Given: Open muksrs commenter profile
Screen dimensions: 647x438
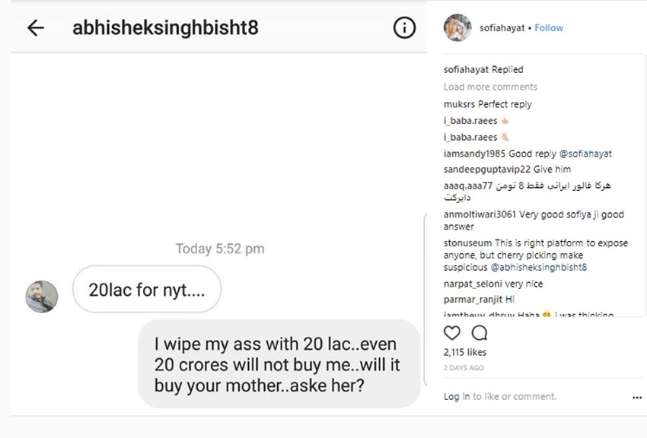Looking at the screenshot, I should coord(459,104).
